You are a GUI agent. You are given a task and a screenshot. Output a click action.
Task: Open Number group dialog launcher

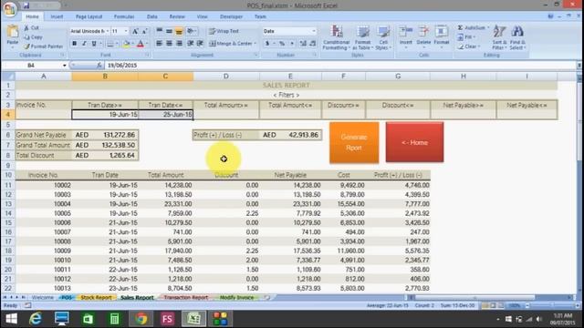pyautogui.click(x=315, y=55)
